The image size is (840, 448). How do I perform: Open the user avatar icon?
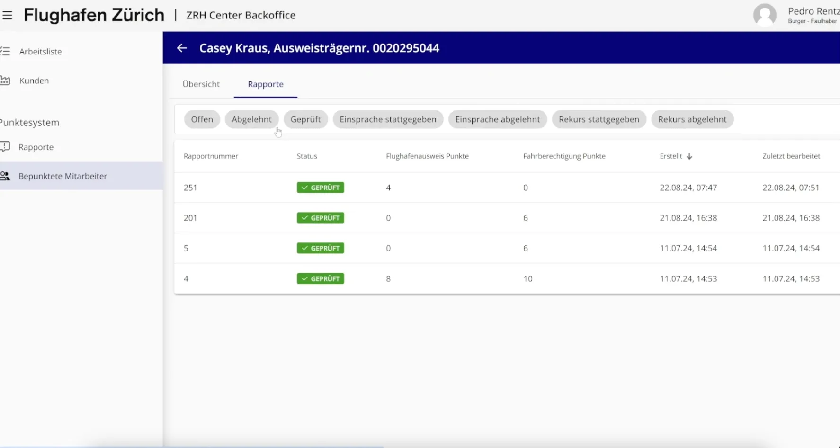tap(765, 15)
